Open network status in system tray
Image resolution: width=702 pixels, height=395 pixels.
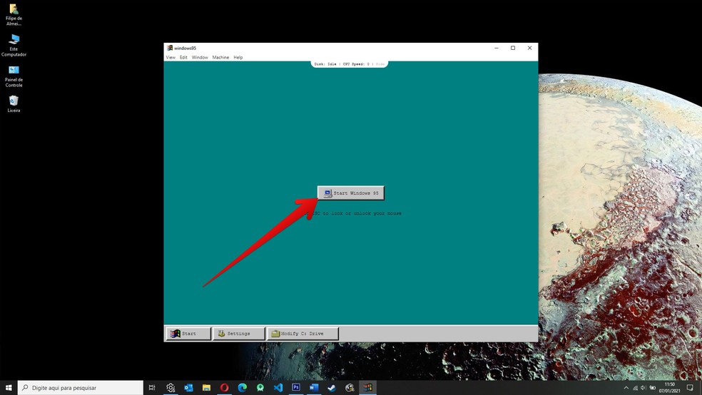pyautogui.click(x=635, y=388)
